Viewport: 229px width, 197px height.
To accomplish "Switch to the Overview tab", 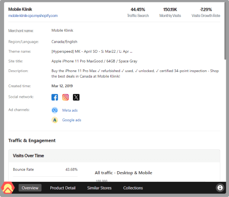I will tap(30, 188).
